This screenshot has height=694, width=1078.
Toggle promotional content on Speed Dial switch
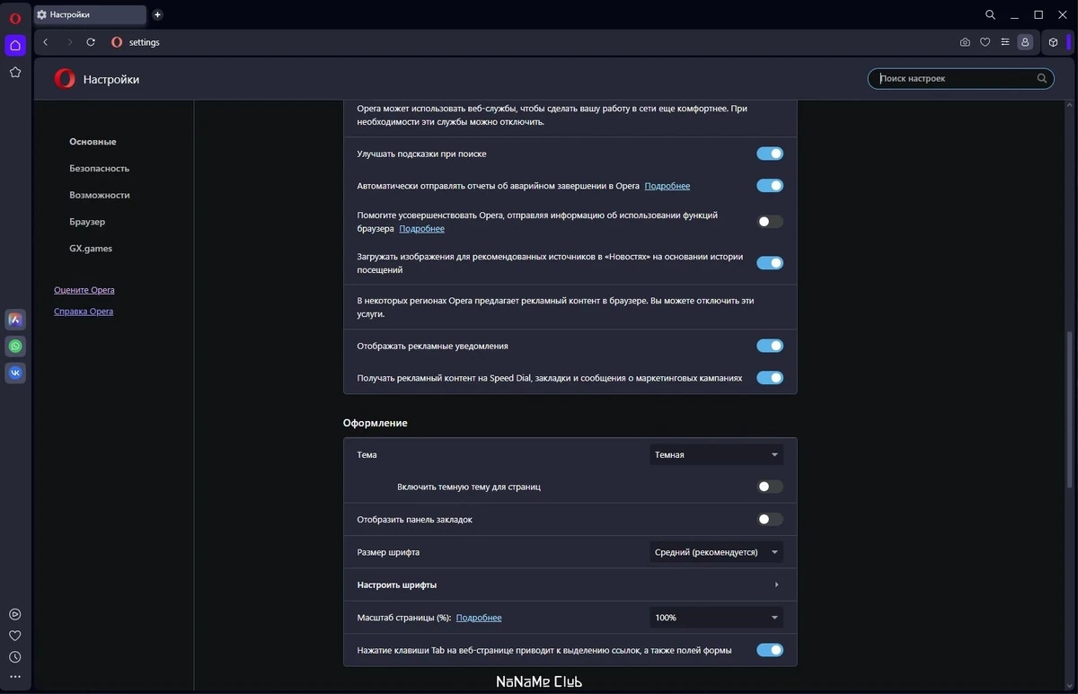(770, 378)
